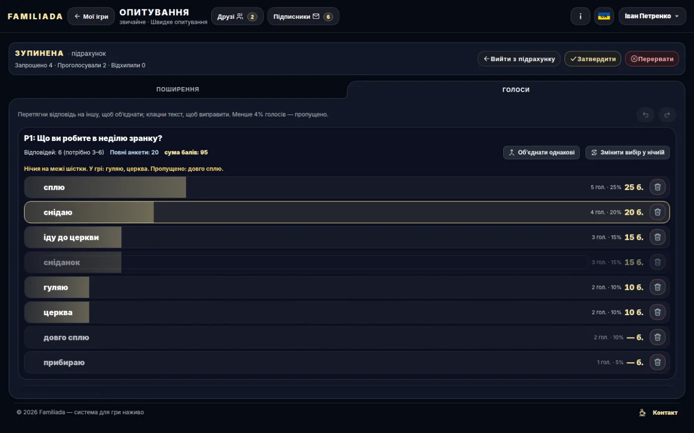Click the "сума балів: 95" value
694x433 pixels.
tap(186, 152)
